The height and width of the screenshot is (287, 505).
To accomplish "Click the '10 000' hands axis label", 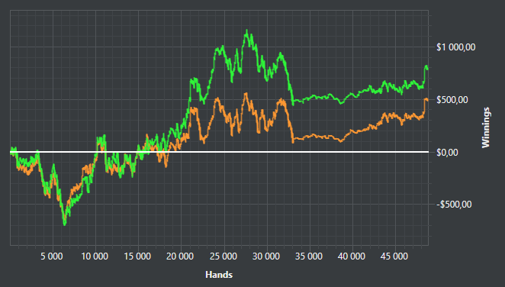I will tap(95, 256).
